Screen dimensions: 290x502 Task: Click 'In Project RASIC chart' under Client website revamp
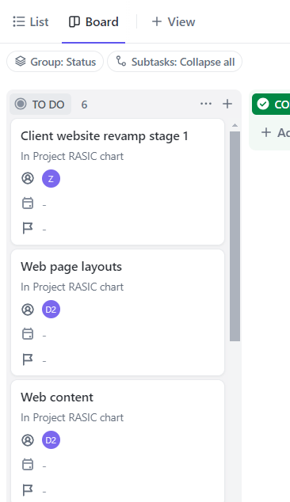(x=72, y=156)
